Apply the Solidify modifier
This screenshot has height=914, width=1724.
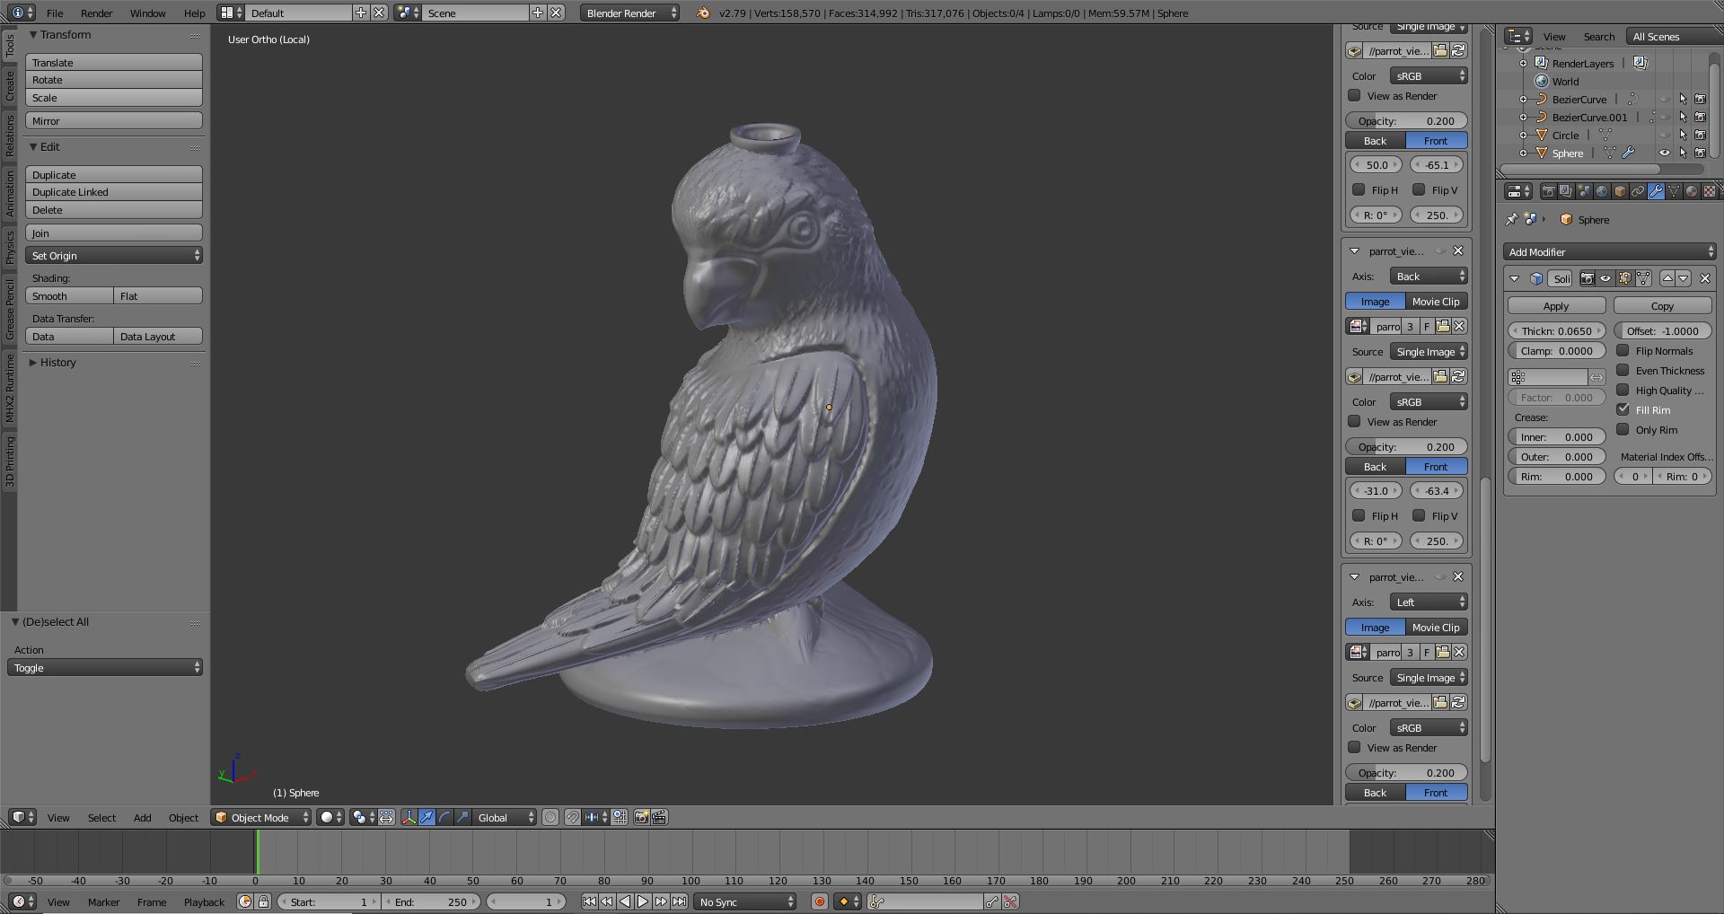coord(1556,306)
